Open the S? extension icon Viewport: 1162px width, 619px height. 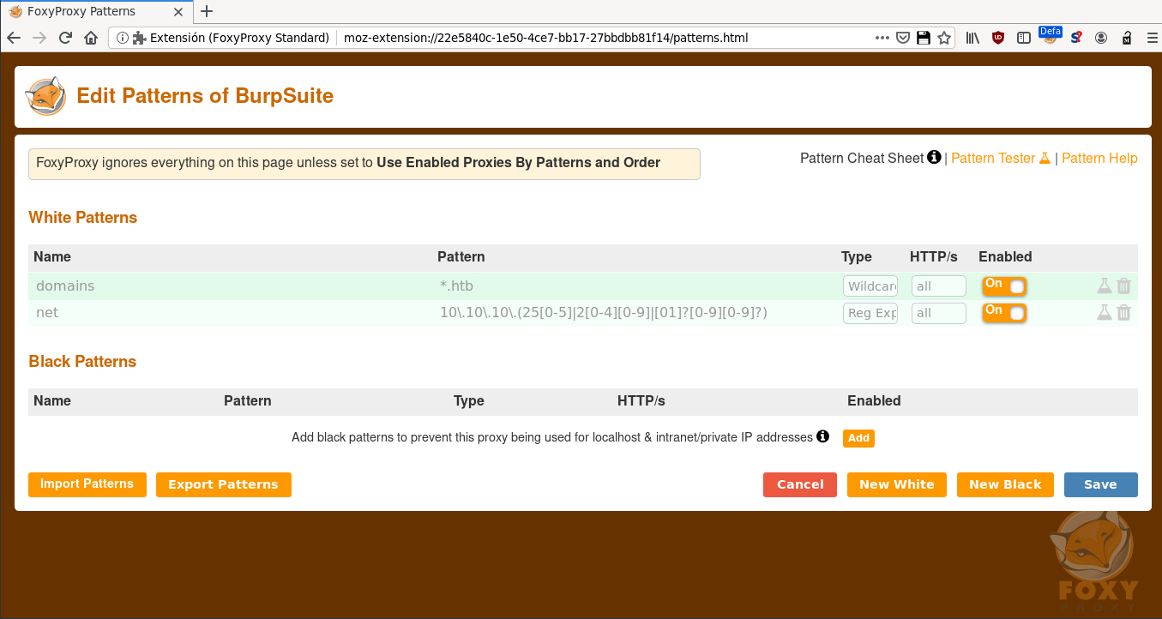1075,38
